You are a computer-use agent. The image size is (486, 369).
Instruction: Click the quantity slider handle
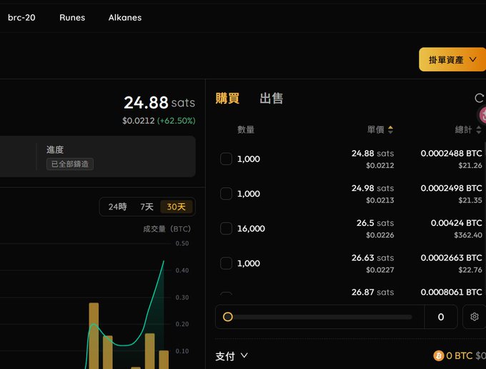click(x=228, y=317)
